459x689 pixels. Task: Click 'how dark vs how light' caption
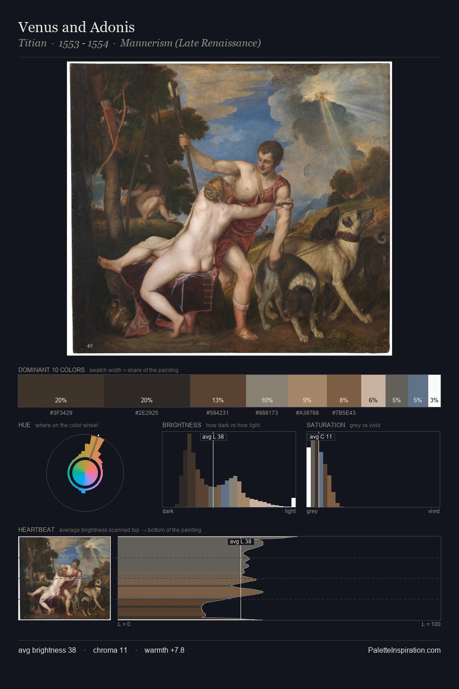(x=233, y=425)
